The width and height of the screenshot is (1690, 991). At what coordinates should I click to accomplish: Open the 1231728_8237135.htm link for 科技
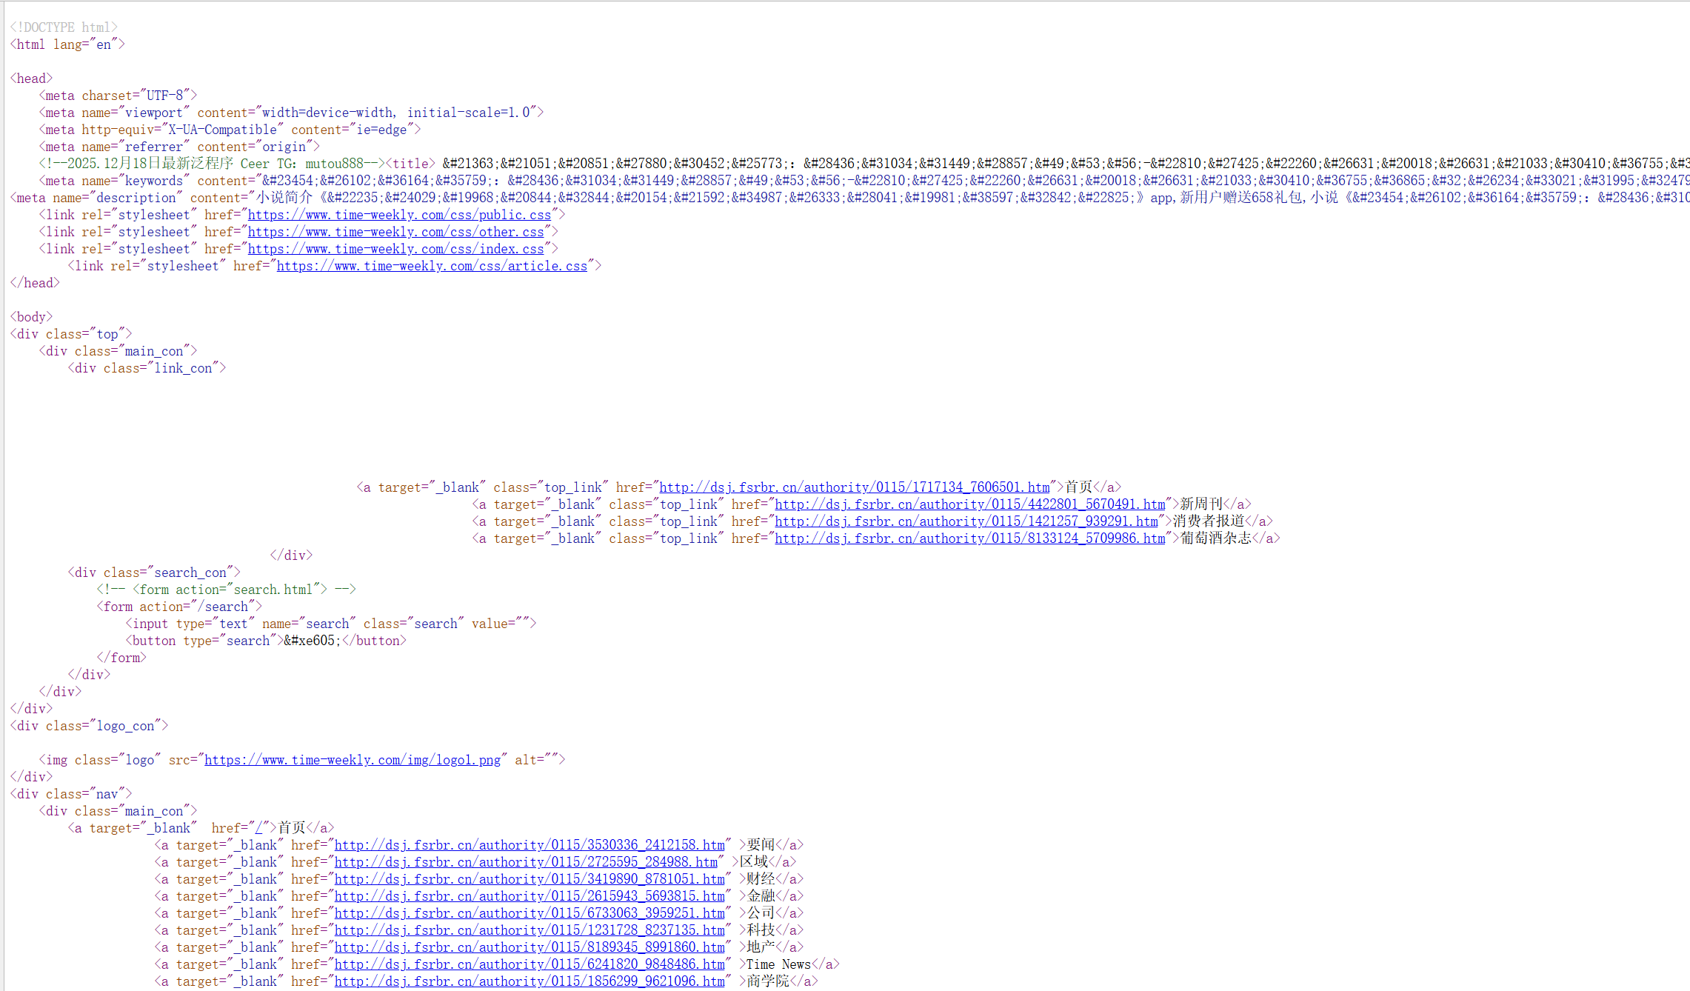530,930
